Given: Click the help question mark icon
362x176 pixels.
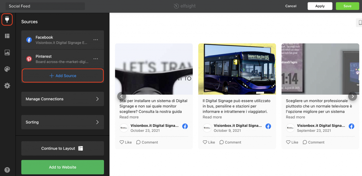Looking at the screenshot, I should [x=7, y=170].
